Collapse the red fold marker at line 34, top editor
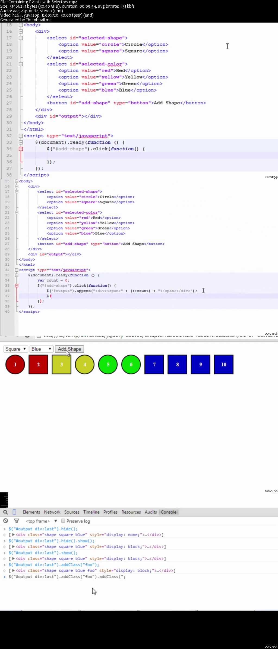The height and width of the screenshot is (649, 278). click(x=21, y=149)
